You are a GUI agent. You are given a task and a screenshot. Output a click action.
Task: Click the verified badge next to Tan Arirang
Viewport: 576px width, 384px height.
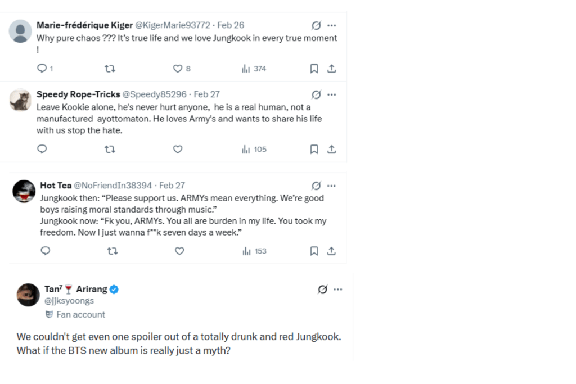coord(114,288)
